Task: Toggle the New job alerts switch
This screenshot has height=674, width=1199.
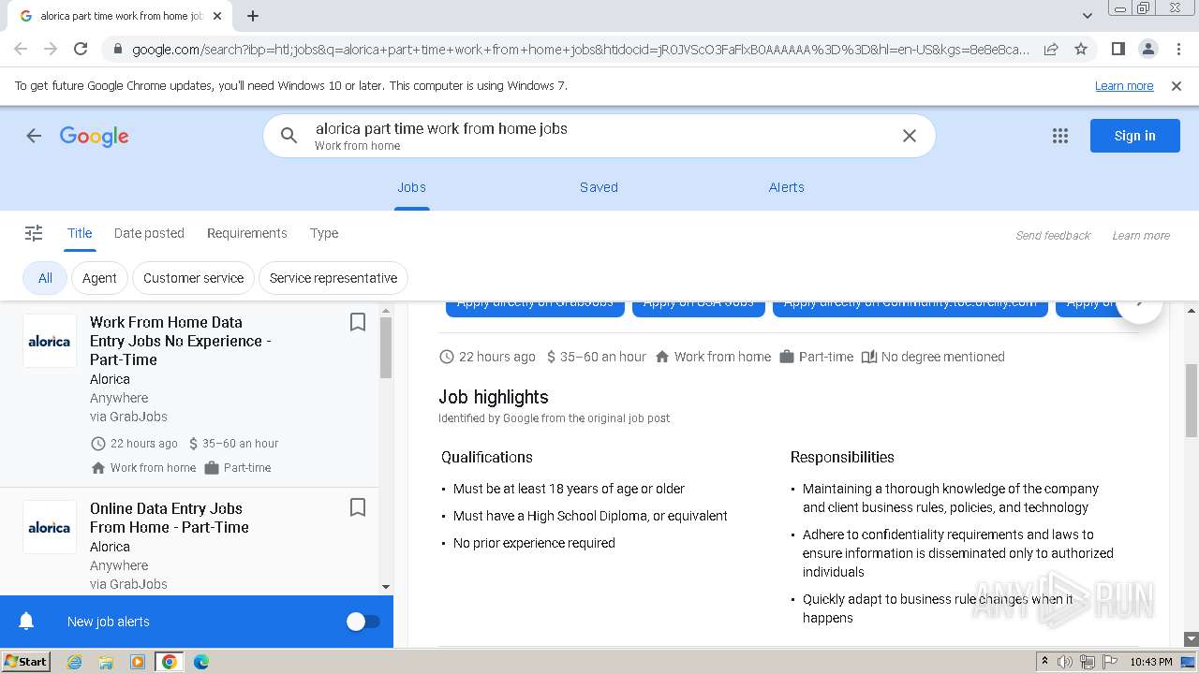Action: 363,622
